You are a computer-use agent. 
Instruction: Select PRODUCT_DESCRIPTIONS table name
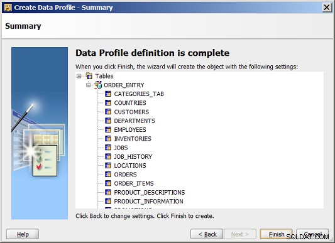(150, 193)
